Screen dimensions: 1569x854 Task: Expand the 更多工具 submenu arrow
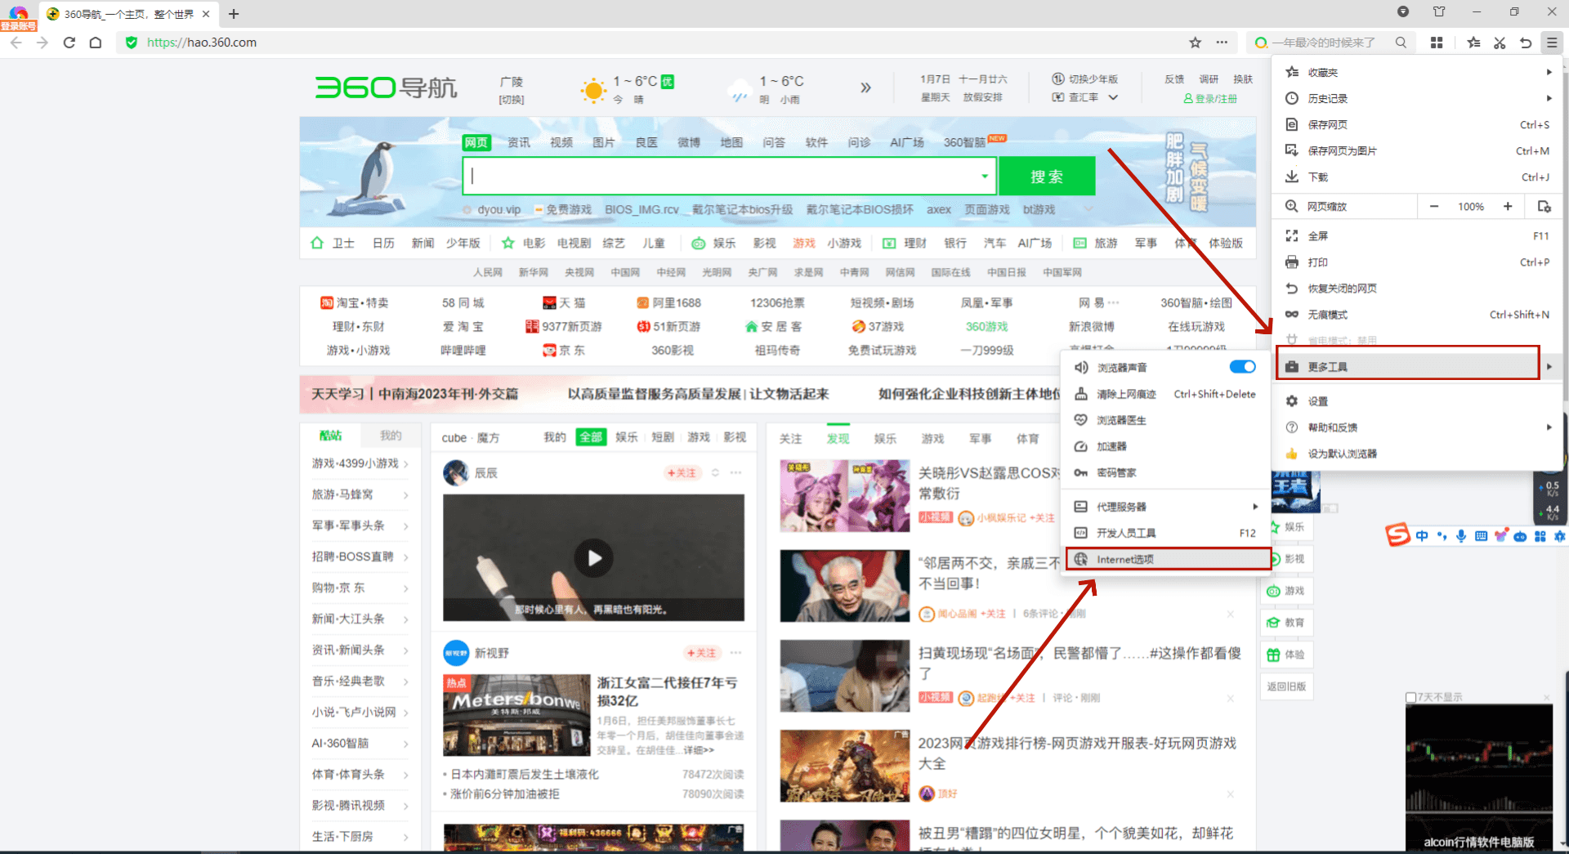coord(1549,366)
